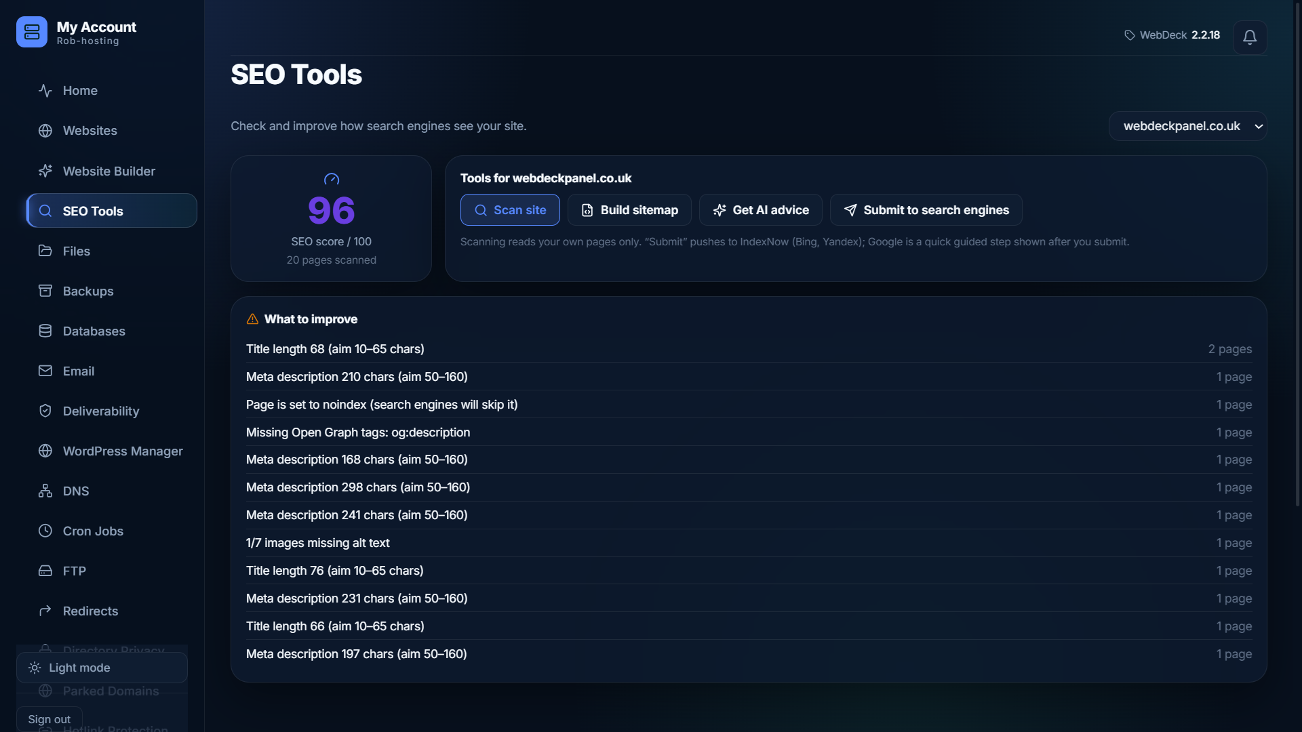Select 'Page is set to noindex' row
The image size is (1302, 732).
point(749,405)
